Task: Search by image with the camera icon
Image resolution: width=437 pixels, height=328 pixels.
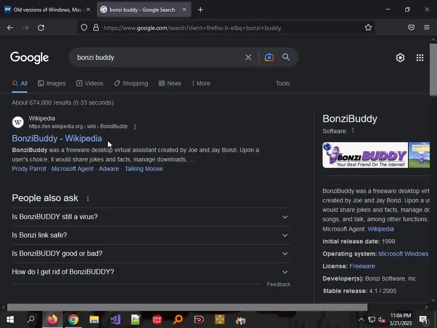Action: pos(269,58)
